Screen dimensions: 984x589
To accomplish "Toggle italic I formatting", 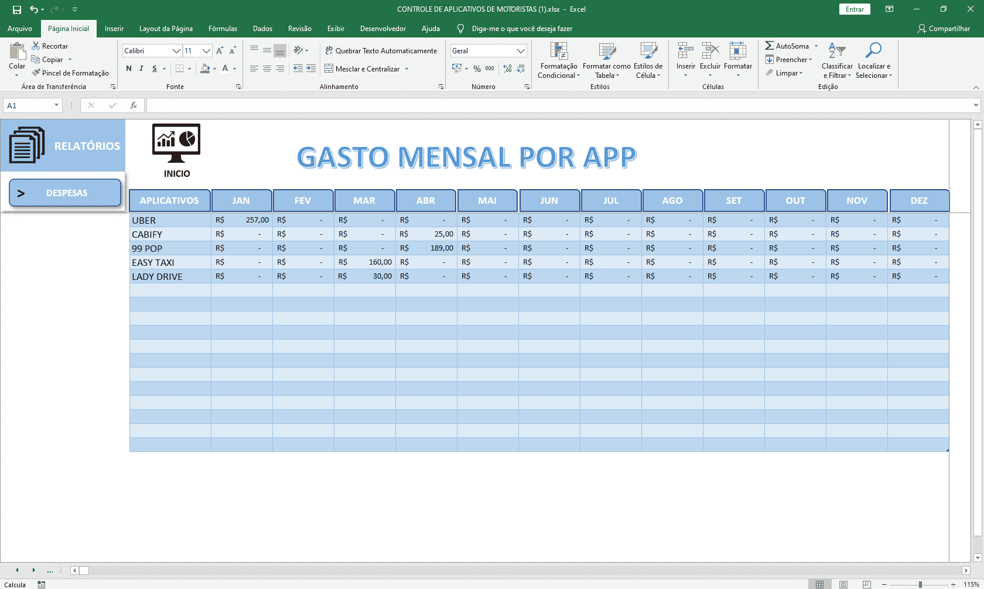I will tap(141, 69).
